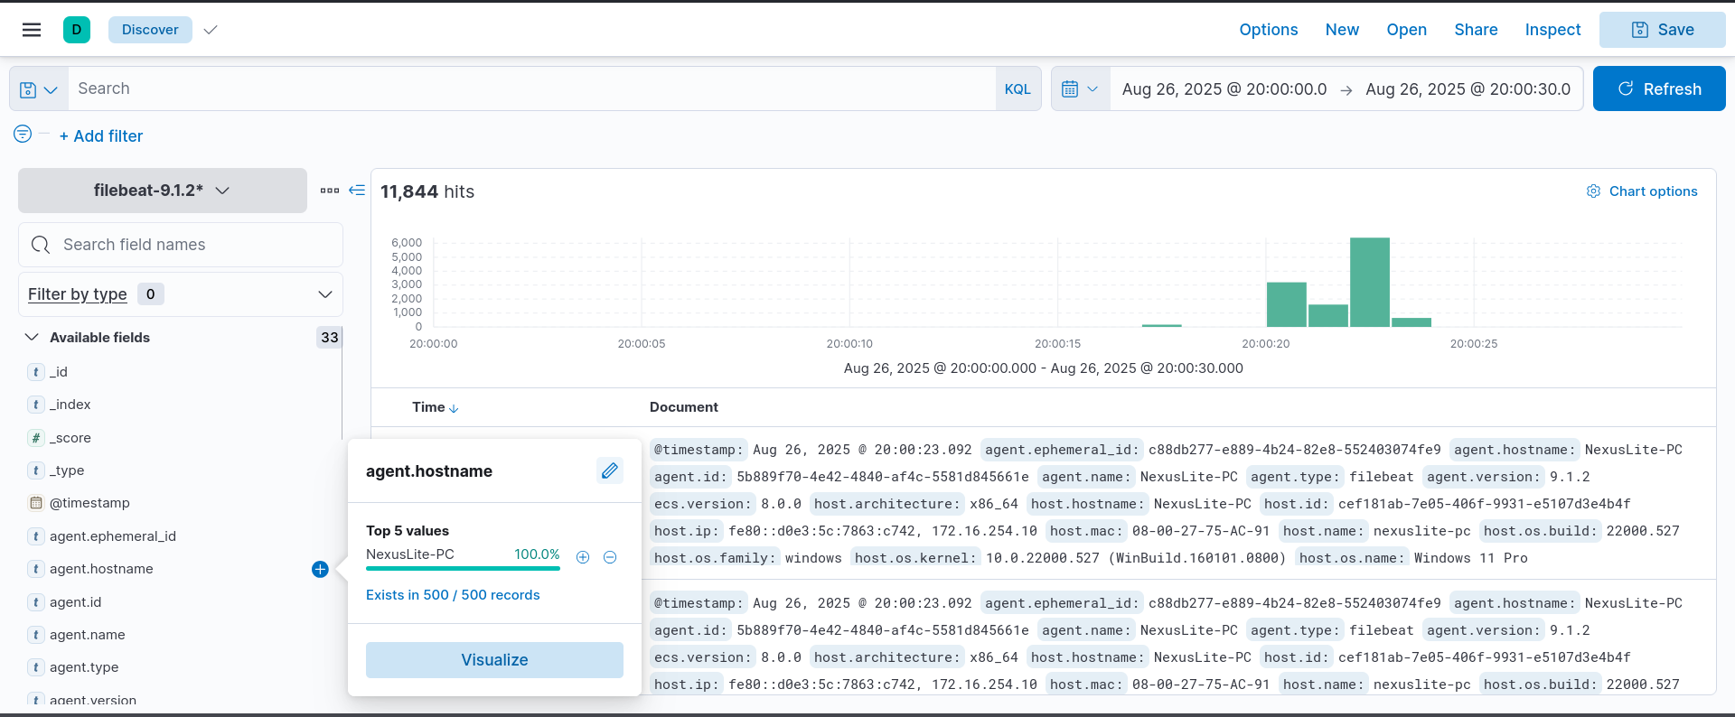Filter for NexusLite-PC value with plus icon

click(583, 557)
